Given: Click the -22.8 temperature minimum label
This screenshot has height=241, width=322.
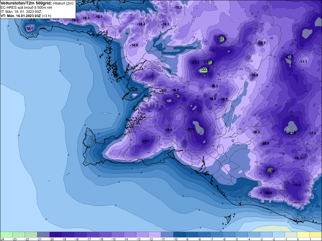Looking at the screenshot, I should click(x=204, y=70).
